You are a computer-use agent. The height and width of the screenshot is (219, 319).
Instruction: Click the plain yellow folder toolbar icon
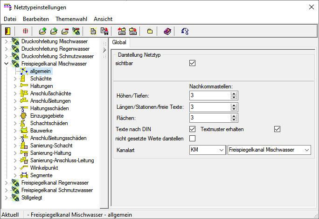click(150, 31)
